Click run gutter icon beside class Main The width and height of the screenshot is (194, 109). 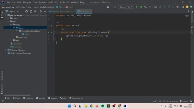pyautogui.click(x=51, y=25)
